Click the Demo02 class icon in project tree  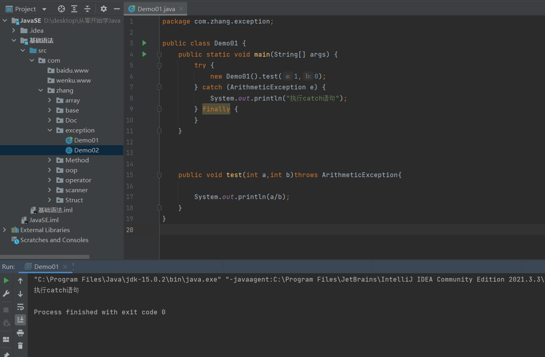point(69,150)
